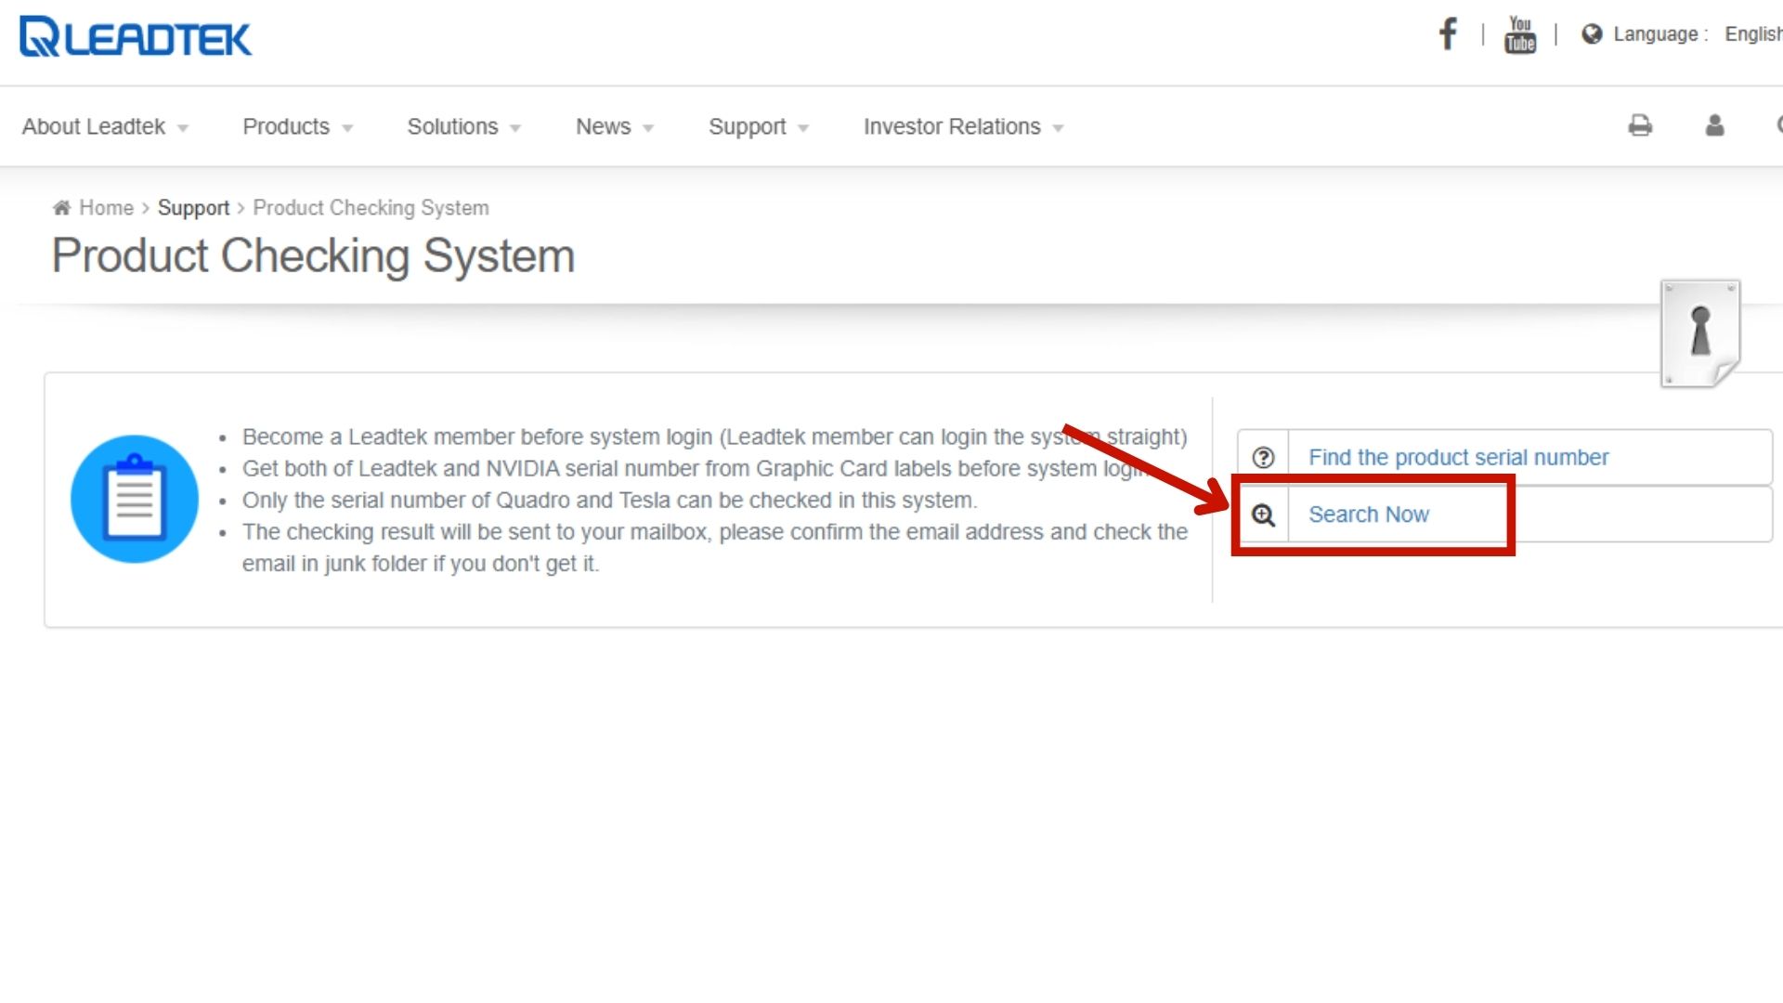1783x1003 pixels.
Task: Open the YouTube icon link
Action: 1519,34
